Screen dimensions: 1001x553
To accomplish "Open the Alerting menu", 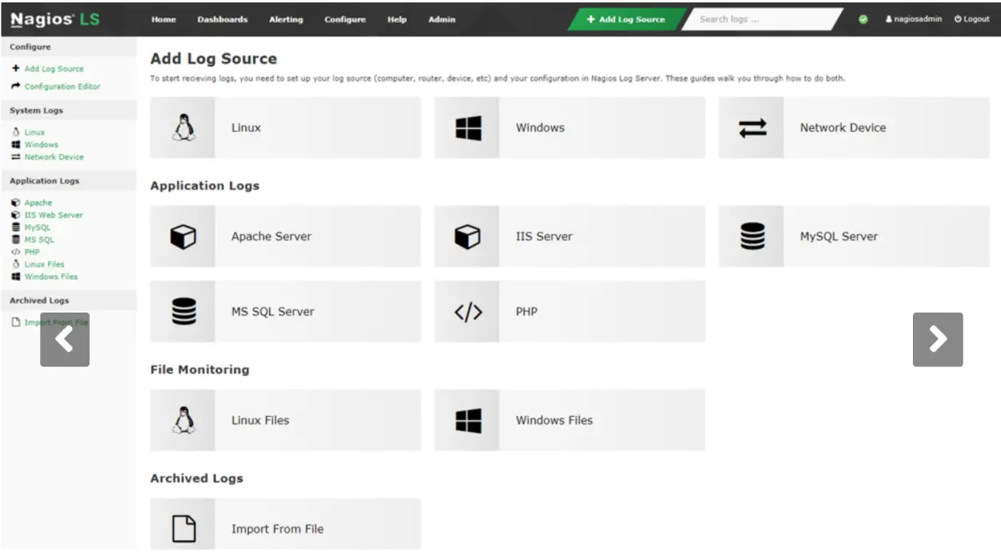I will pyautogui.click(x=286, y=20).
